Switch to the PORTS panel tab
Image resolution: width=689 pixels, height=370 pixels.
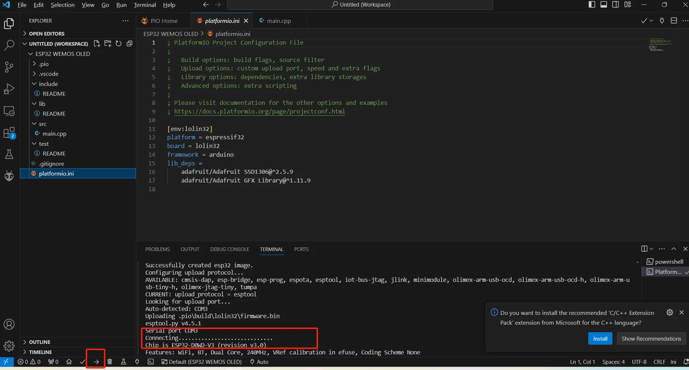coord(301,249)
